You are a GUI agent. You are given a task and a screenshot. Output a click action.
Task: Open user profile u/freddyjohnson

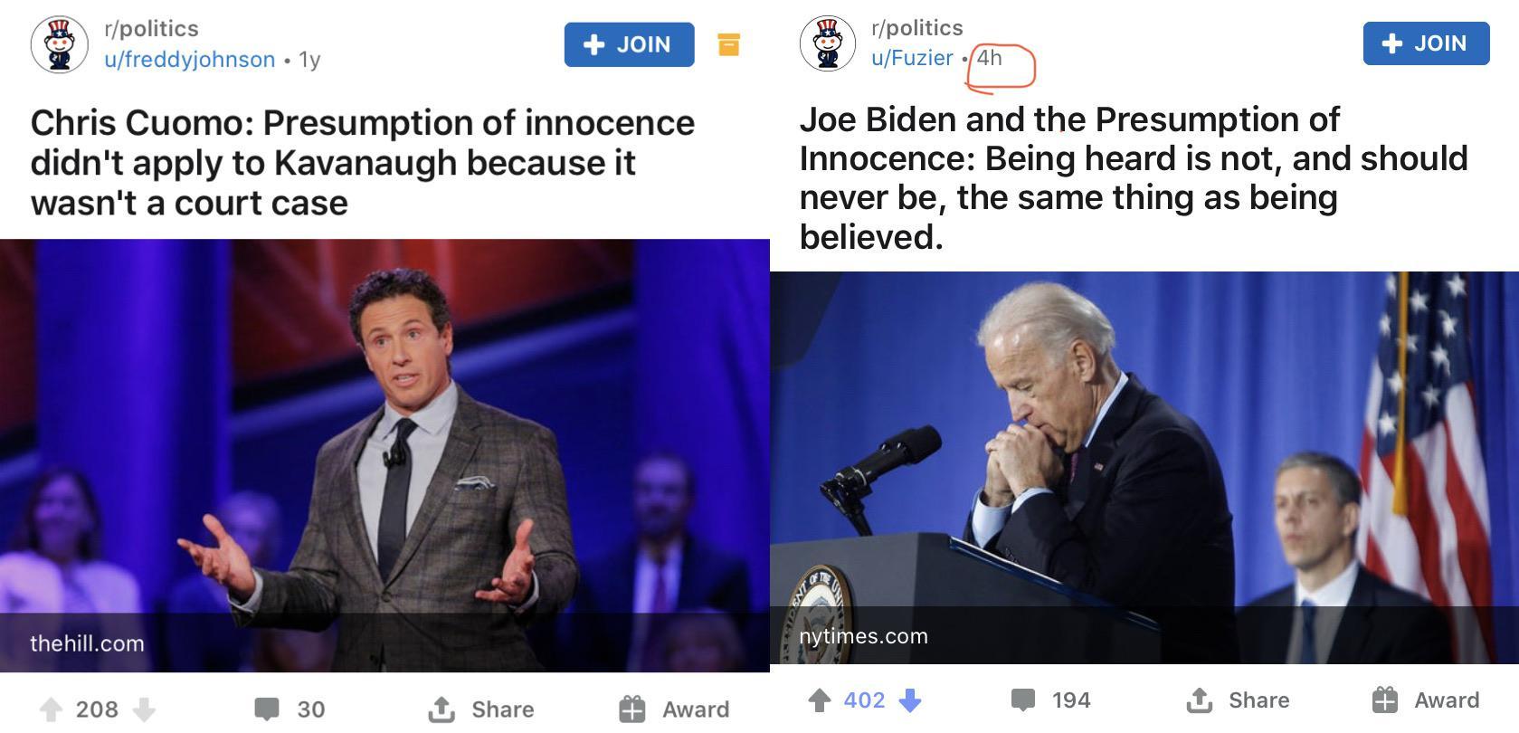[x=189, y=60]
